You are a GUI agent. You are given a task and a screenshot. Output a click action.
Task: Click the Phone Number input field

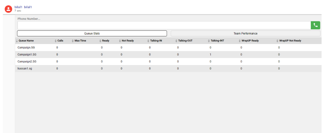pyautogui.click(x=164, y=25)
